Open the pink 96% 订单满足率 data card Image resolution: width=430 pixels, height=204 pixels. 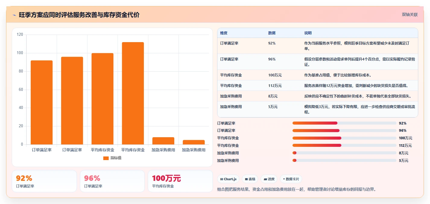pyautogui.click(x=112, y=181)
